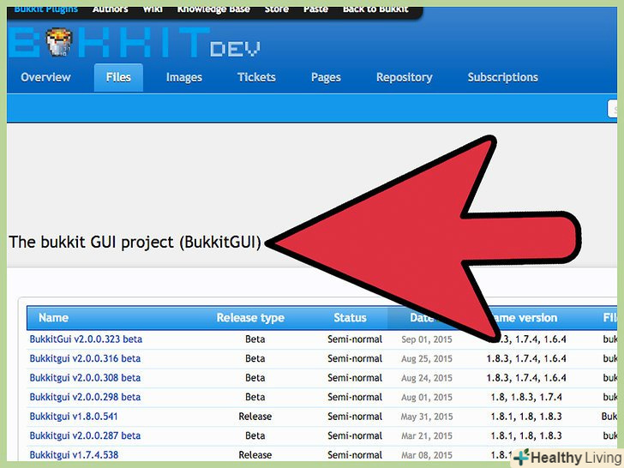Open Authors in the top bar
624x468 pixels.
click(111, 9)
